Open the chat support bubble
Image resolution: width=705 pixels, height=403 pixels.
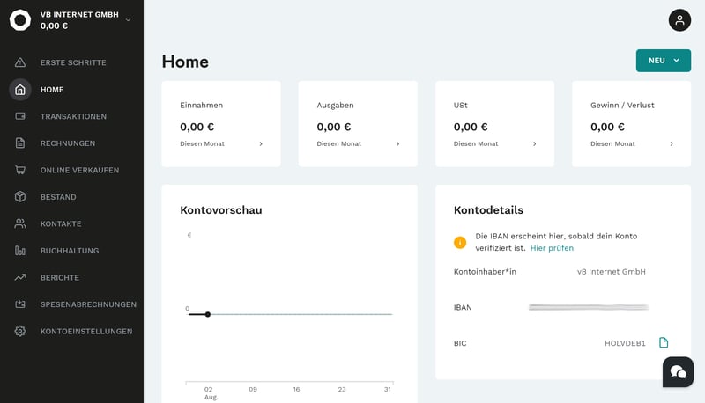(678, 372)
